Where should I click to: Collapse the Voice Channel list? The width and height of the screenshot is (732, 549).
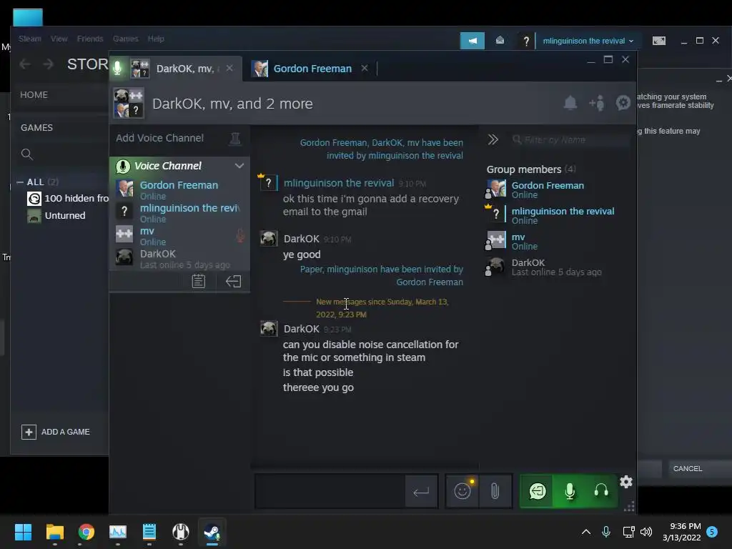click(239, 166)
